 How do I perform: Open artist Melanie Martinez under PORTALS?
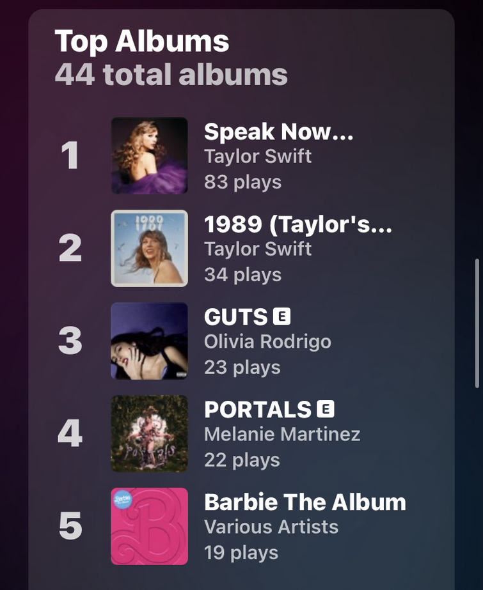[x=282, y=434]
